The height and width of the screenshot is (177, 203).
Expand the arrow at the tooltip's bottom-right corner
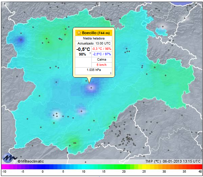coord(111,73)
